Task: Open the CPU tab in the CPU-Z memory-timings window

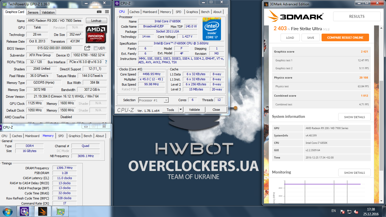Action: click(5, 136)
